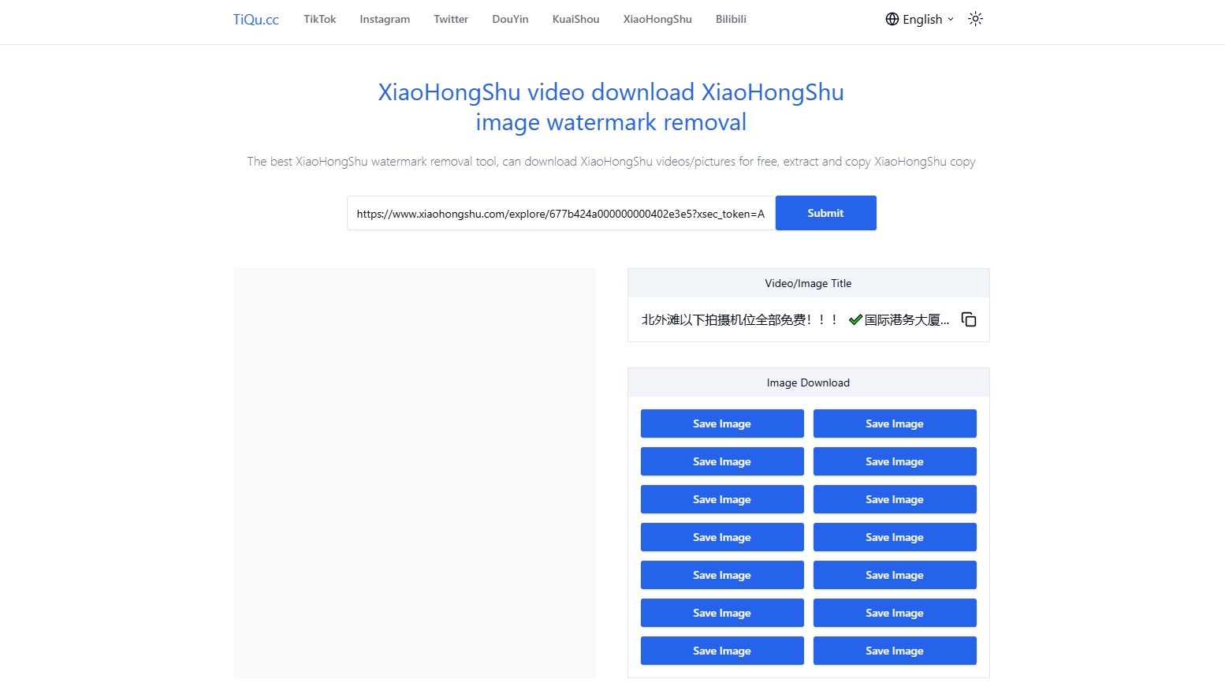Click the Video/Image Title header

(x=808, y=283)
